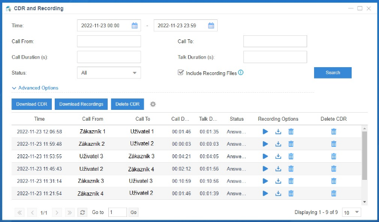Download recording of the 11:31:14 call

278,181
